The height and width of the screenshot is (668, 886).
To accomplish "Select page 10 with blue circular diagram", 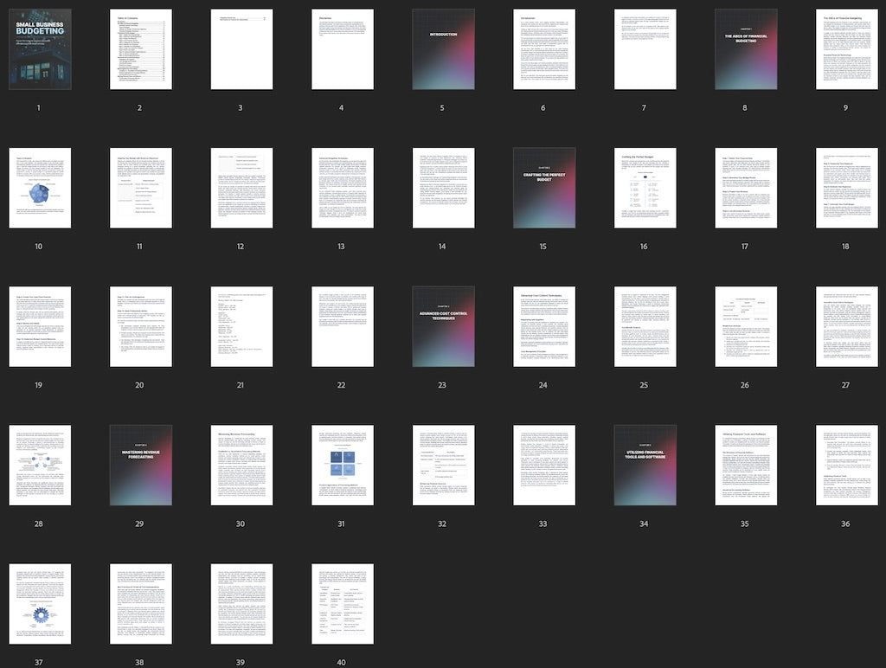I will (39, 188).
